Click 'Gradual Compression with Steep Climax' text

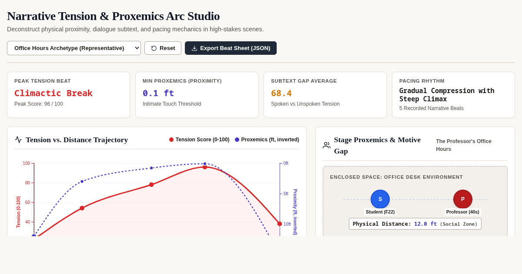click(x=447, y=95)
